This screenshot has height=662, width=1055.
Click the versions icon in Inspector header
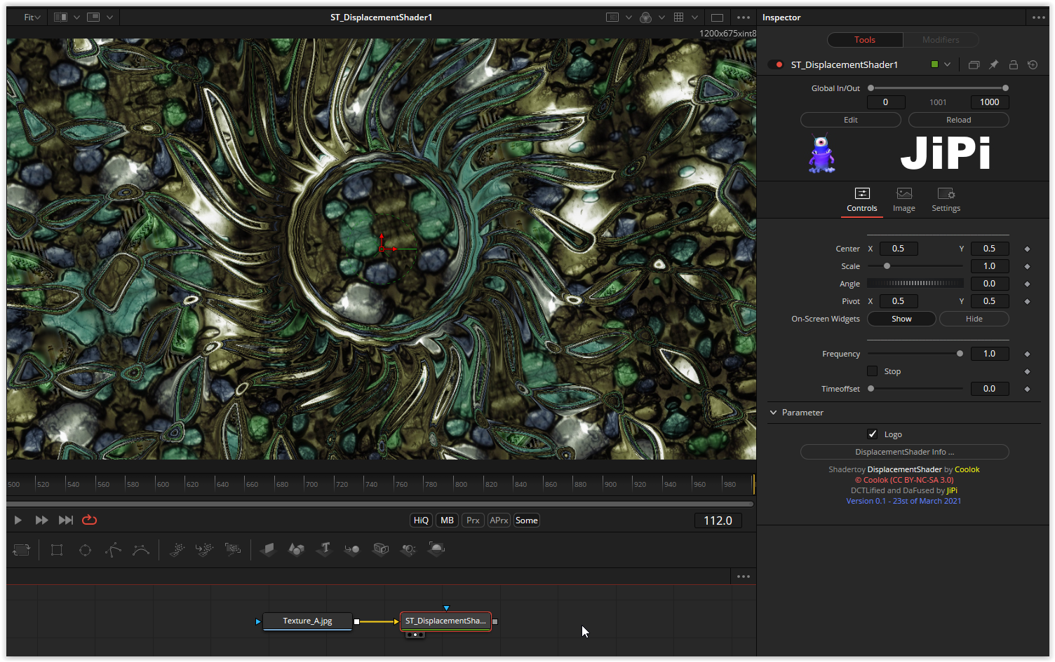[x=974, y=64]
